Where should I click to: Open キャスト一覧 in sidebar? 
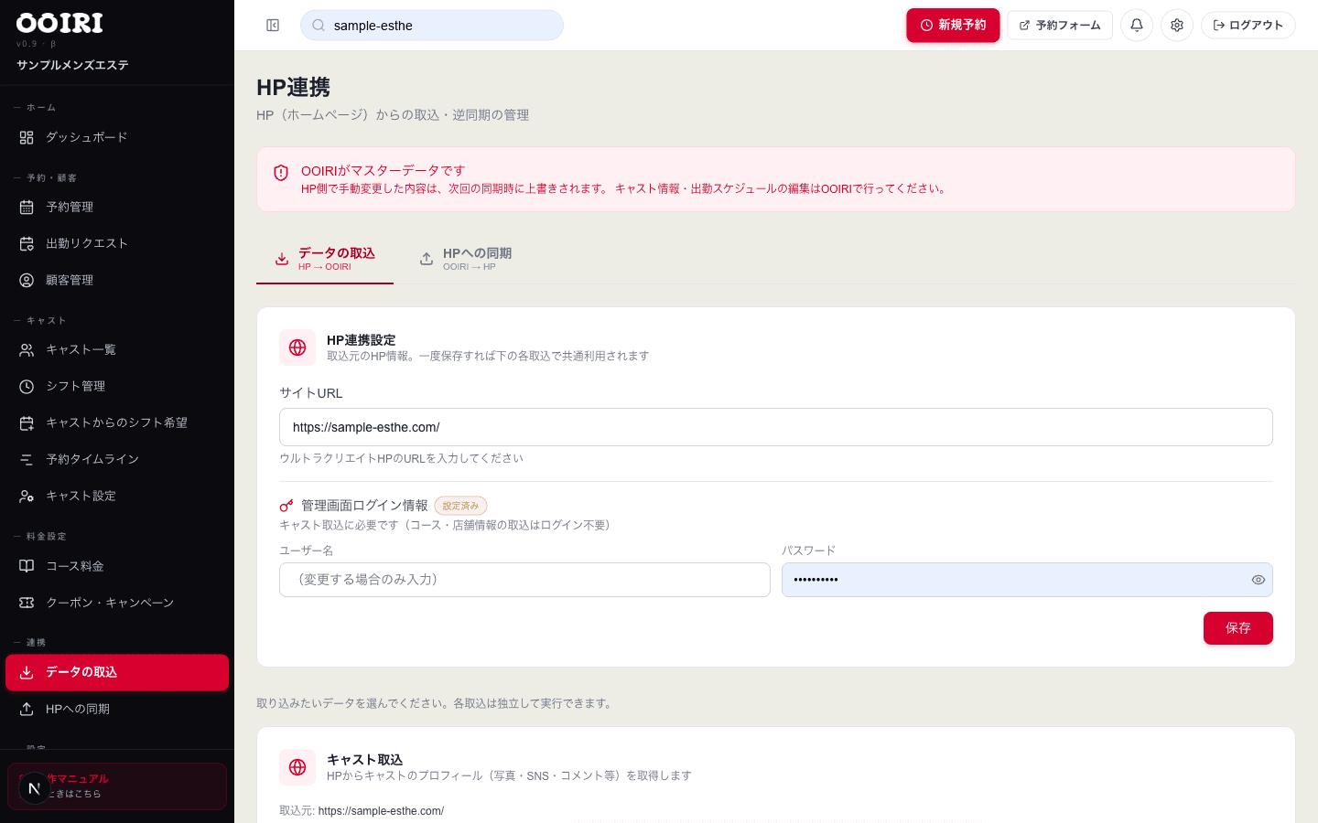tap(117, 349)
